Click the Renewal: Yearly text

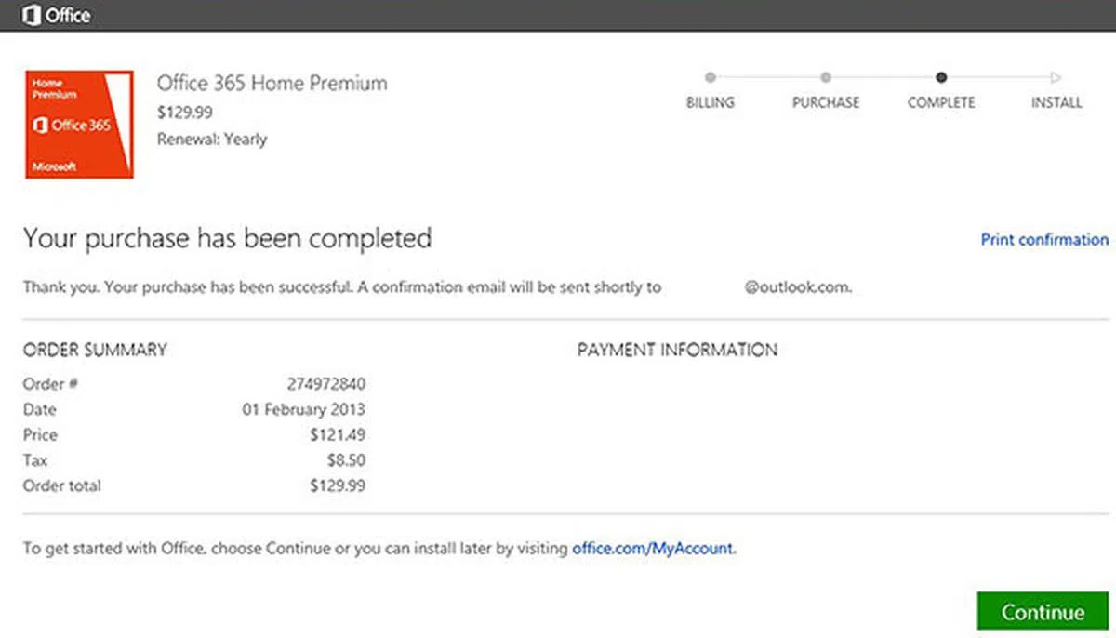212,140
